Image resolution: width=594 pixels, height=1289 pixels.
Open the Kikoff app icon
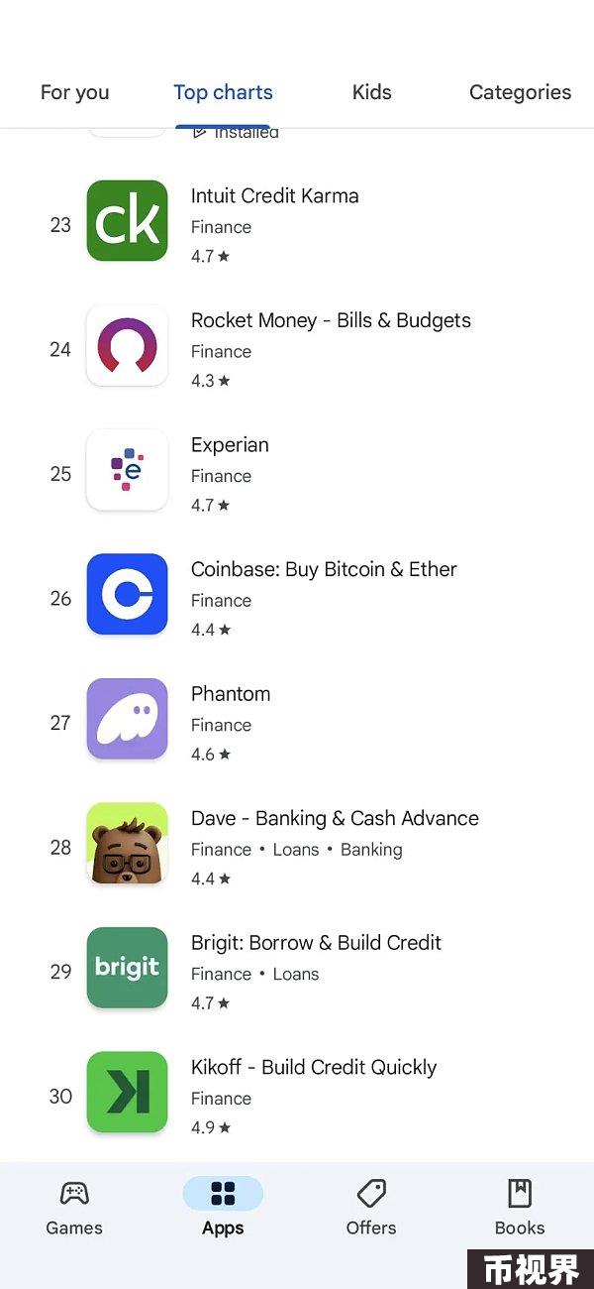click(x=127, y=1093)
